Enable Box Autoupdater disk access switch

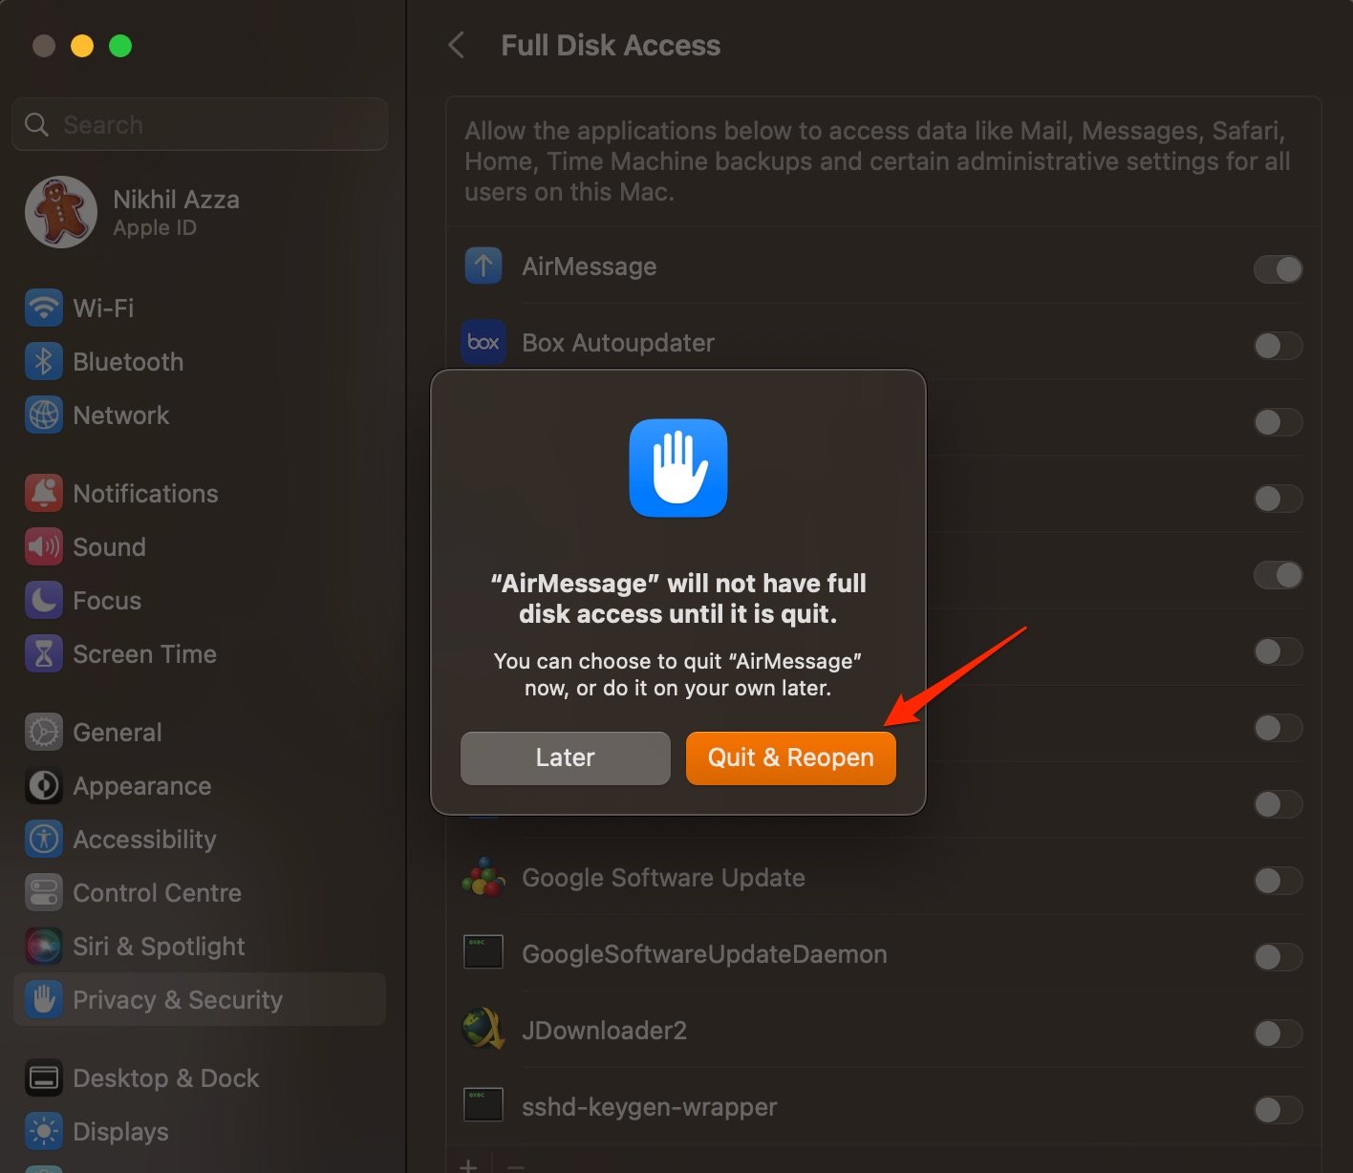coord(1278,346)
